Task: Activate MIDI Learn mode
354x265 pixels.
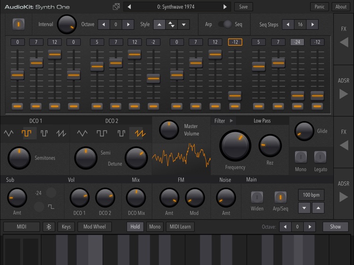Action: tap(180, 227)
